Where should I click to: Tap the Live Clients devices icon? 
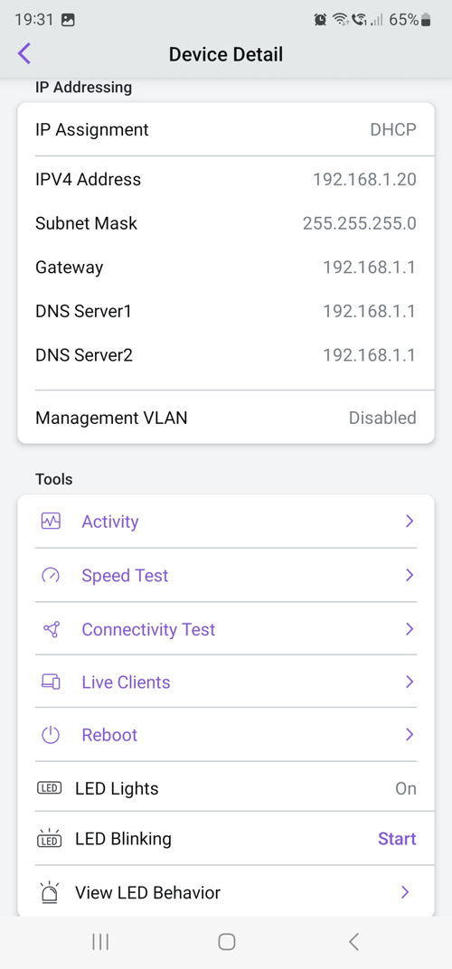(51, 682)
